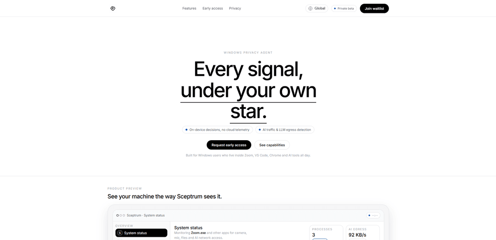The image size is (496, 240).
Task: Open the Features nav item
Action: 189,8
